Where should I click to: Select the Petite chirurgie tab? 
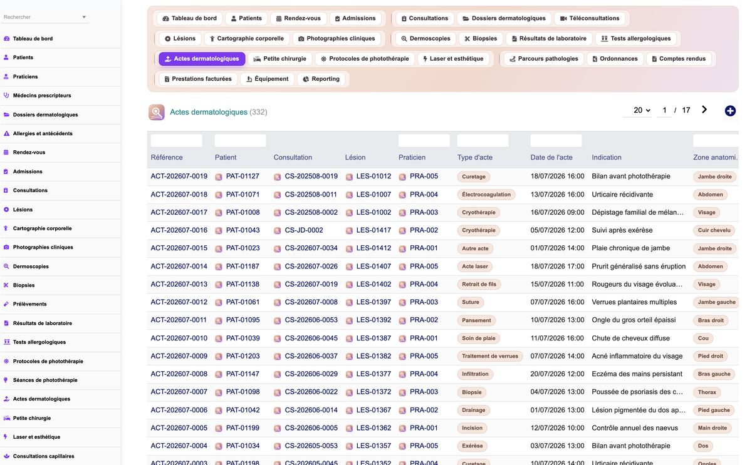(279, 59)
